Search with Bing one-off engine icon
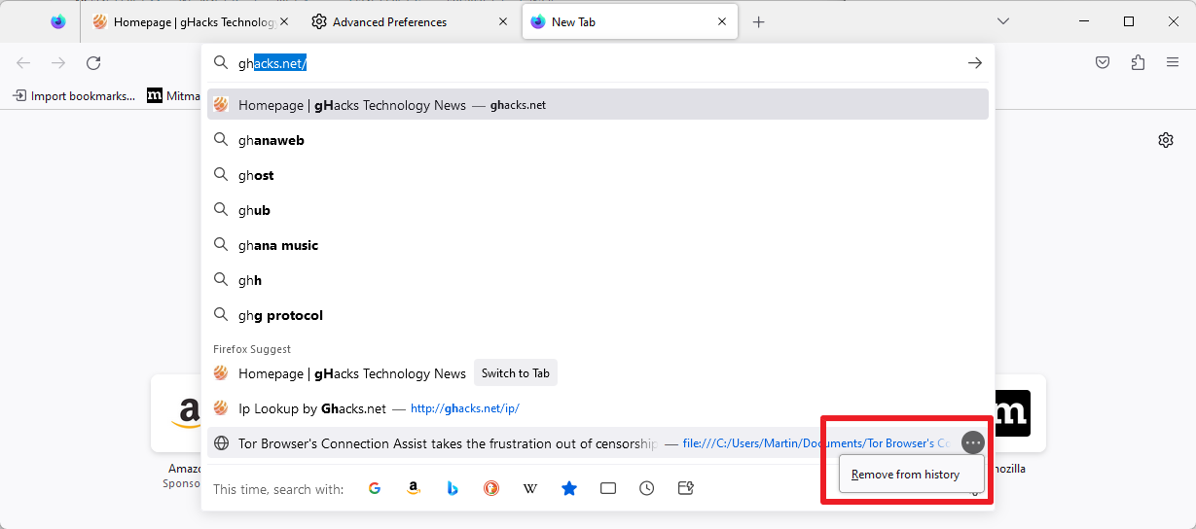 [453, 488]
